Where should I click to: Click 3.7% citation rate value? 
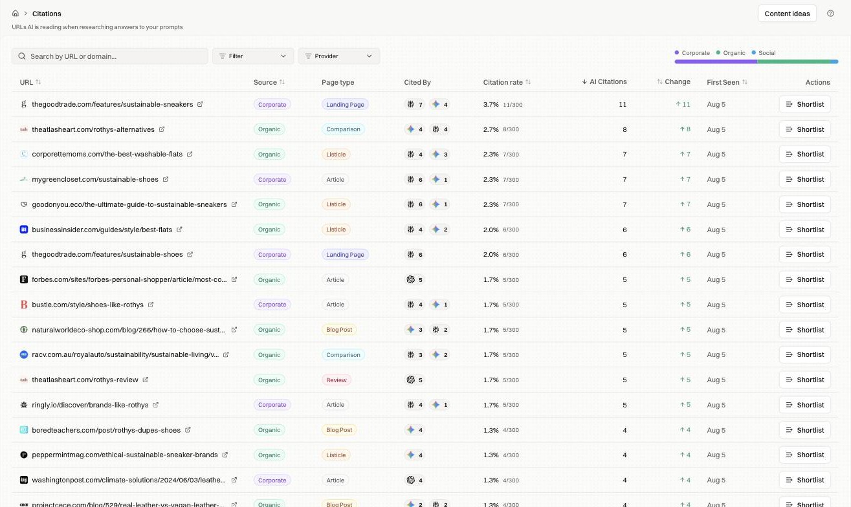tap(491, 104)
